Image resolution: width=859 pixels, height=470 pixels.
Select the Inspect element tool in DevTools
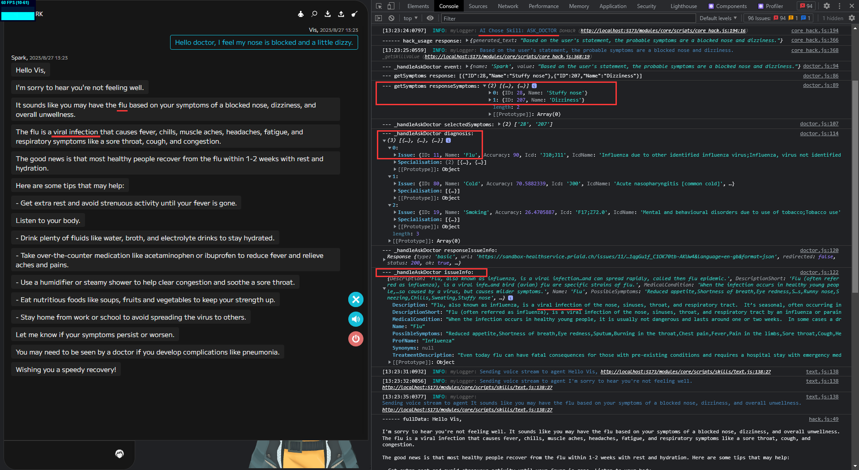pos(378,6)
